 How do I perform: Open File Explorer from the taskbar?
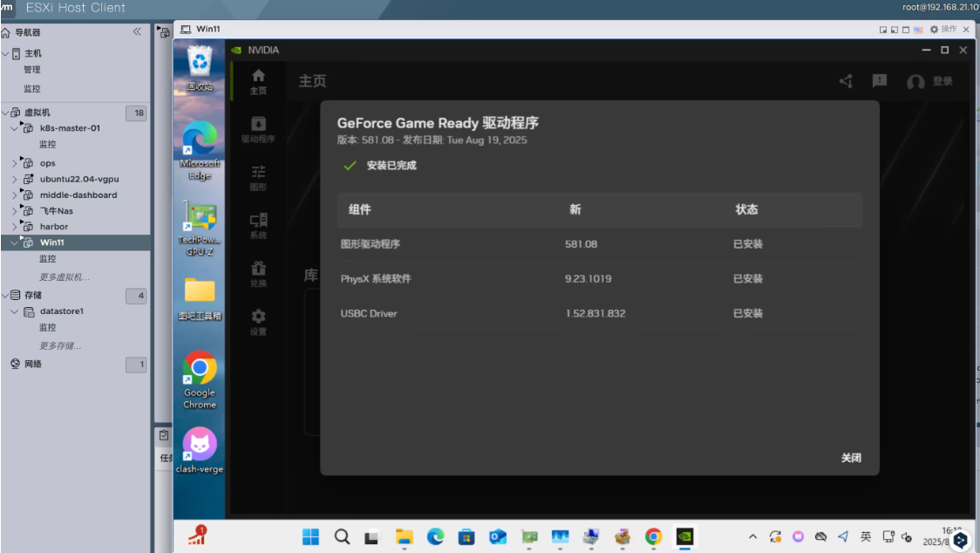coord(405,536)
